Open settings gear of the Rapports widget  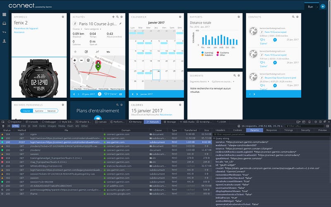[239, 17]
